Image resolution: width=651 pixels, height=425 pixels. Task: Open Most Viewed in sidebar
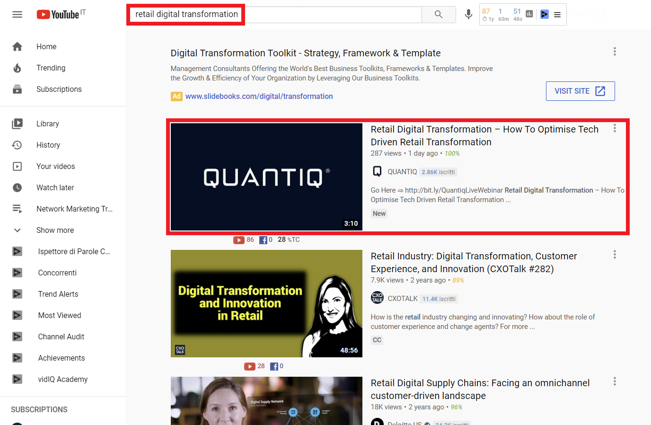click(63, 315)
